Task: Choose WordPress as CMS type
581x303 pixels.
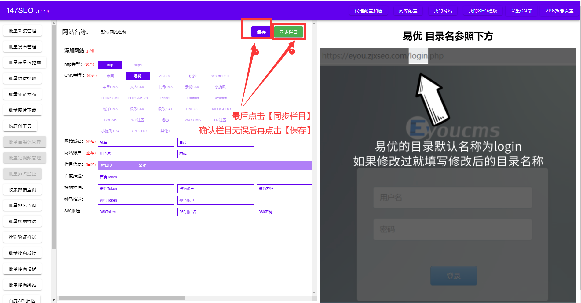Action: (220, 76)
